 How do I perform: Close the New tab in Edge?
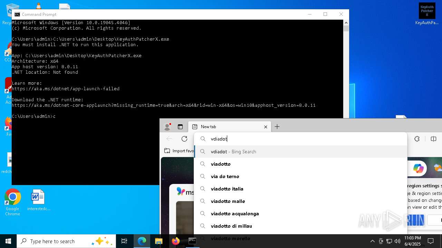pyautogui.click(x=266, y=127)
